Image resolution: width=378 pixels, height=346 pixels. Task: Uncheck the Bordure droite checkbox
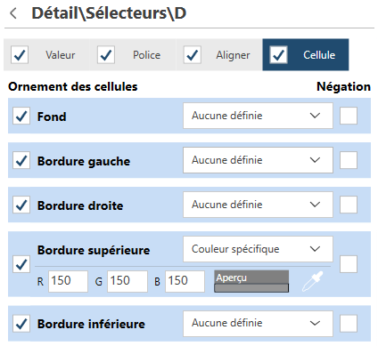(x=21, y=205)
